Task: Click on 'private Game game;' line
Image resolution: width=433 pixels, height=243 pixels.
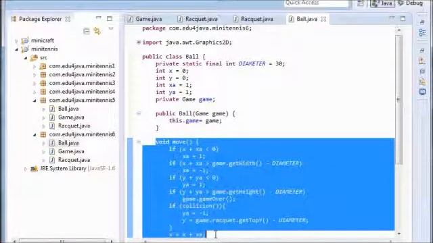Action: (185, 99)
